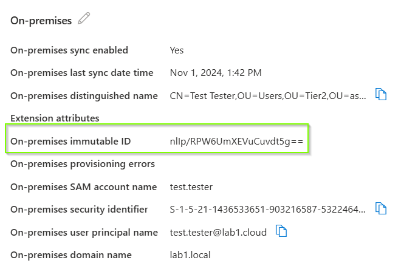This screenshot has width=401, height=263.
Task: Click the CN=Test Tester distinguished name value
Action: pyautogui.click(x=268, y=95)
